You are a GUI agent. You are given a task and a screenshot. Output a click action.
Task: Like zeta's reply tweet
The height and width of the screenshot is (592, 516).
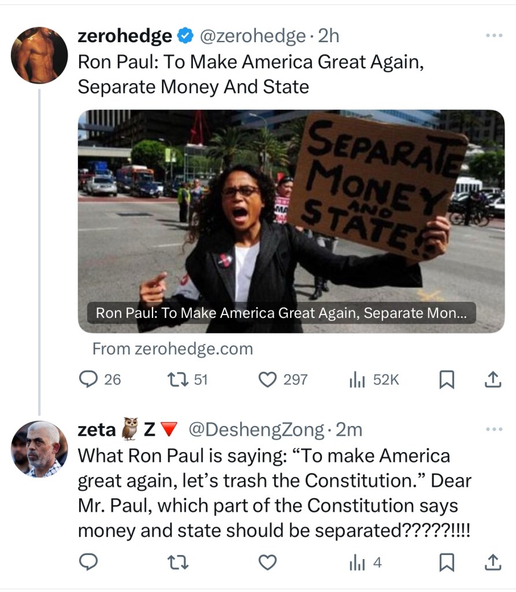point(267,562)
